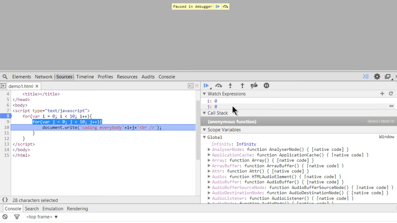Toggle the console drawer icon
Viewport: 397px width, 223px height.
click(x=366, y=77)
